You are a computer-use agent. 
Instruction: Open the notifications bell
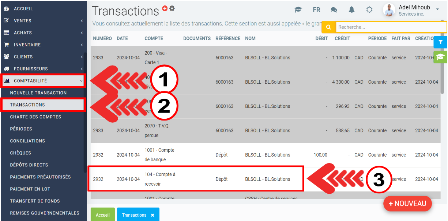[351, 10]
